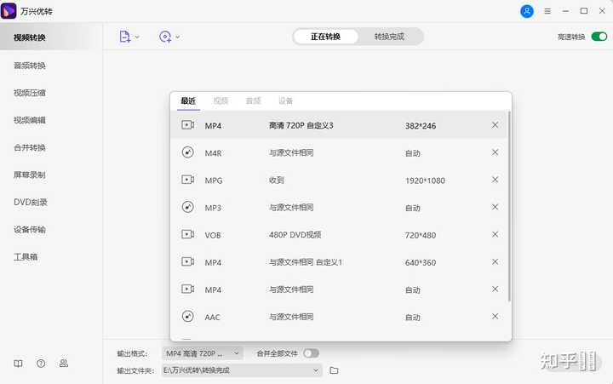Remove the MP4 382*246 recent format
Viewport: 613px width, 384px height.
tap(495, 125)
